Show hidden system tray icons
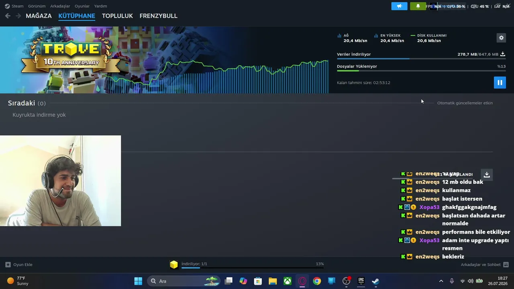 (441, 281)
